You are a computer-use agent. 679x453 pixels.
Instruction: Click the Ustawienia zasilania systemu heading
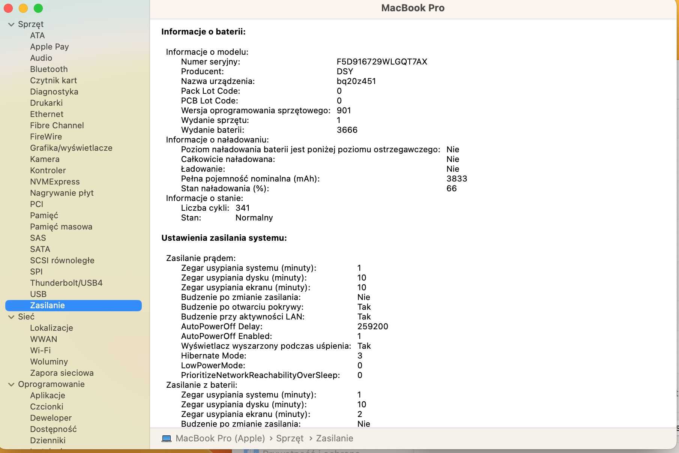click(x=224, y=238)
